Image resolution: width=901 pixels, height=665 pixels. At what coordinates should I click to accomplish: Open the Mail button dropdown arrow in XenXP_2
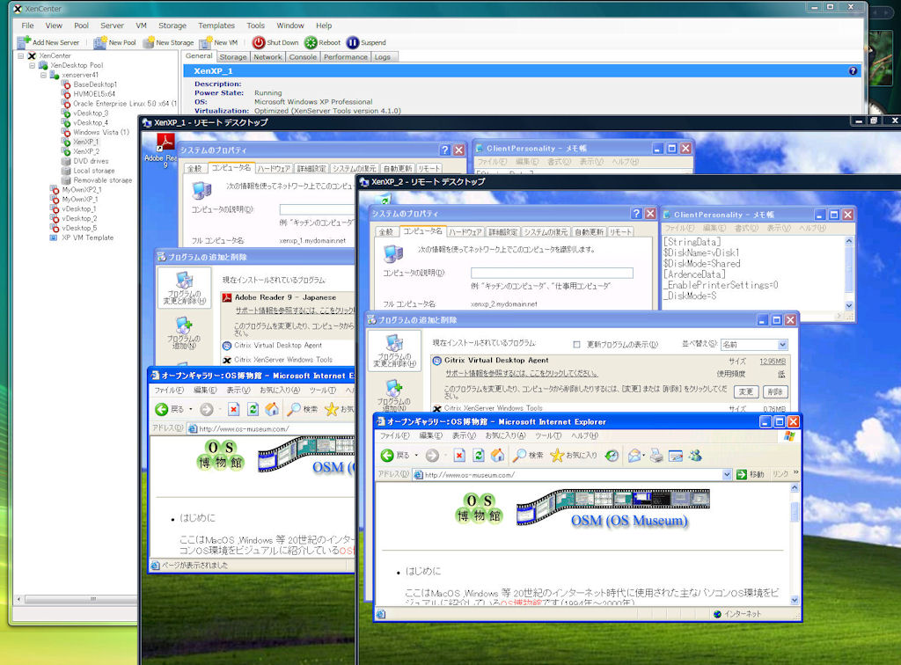pyautogui.click(x=643, y=456)
